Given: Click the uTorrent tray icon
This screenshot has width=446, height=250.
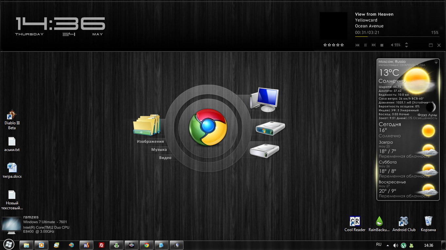Looking at the screenshot, I should tap(404, 245).
